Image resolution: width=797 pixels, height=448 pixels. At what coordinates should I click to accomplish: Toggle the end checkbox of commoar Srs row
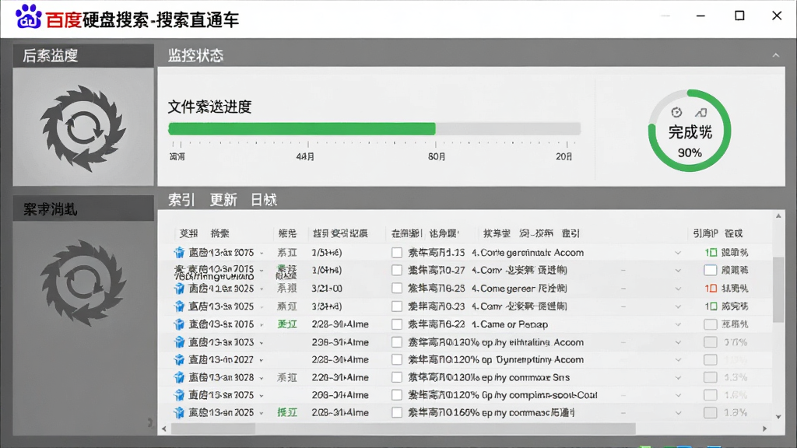click(710, 377)
